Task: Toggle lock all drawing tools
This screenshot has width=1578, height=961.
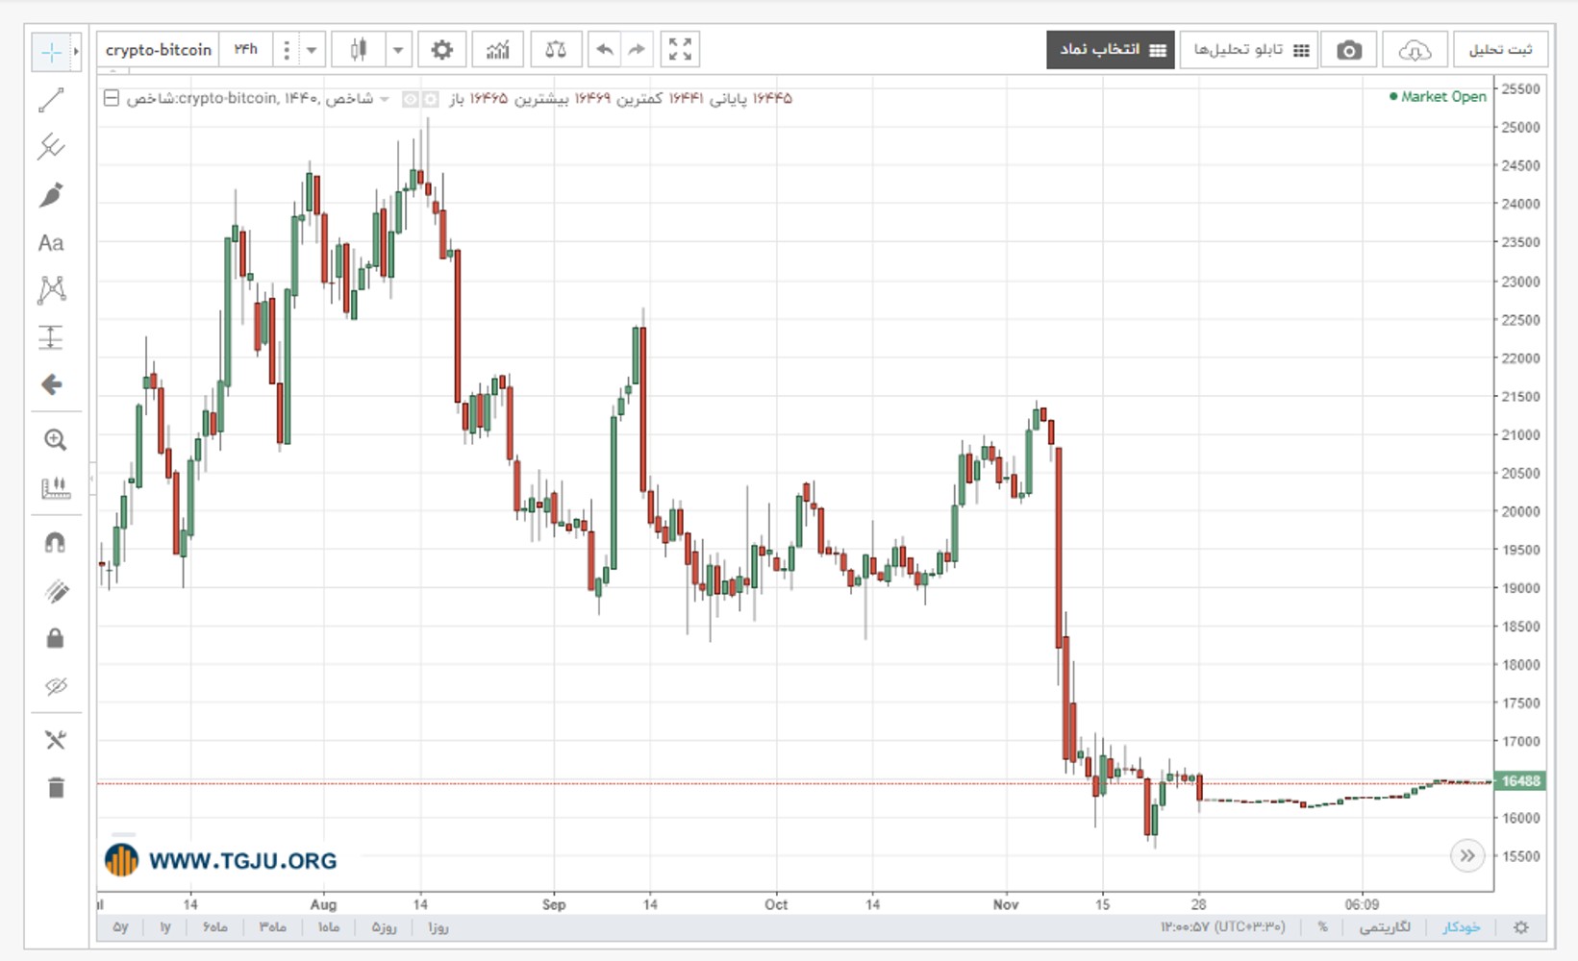Action: pyautogui.click(x=55, y=638)
